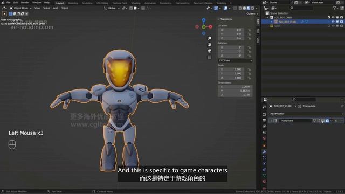Viewport: 345px width, 194px height.
Task: Switch perspective/orthographic grid icon
Action: tap(209, 58)
